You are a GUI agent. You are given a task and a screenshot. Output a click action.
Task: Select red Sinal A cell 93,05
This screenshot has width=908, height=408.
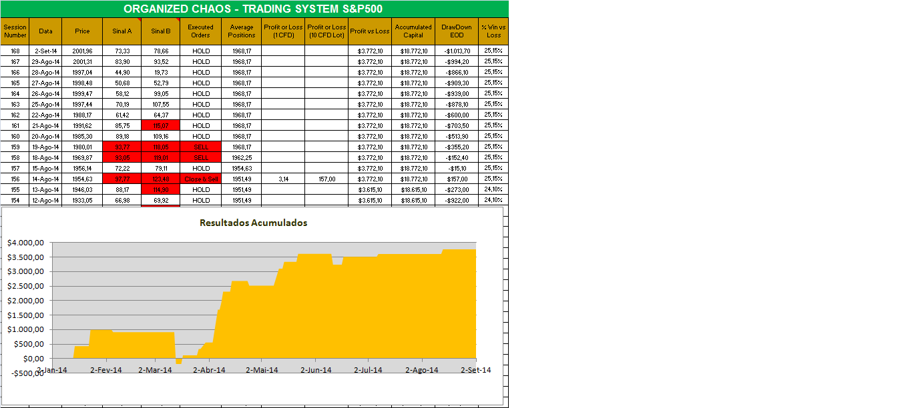[122, 157]
